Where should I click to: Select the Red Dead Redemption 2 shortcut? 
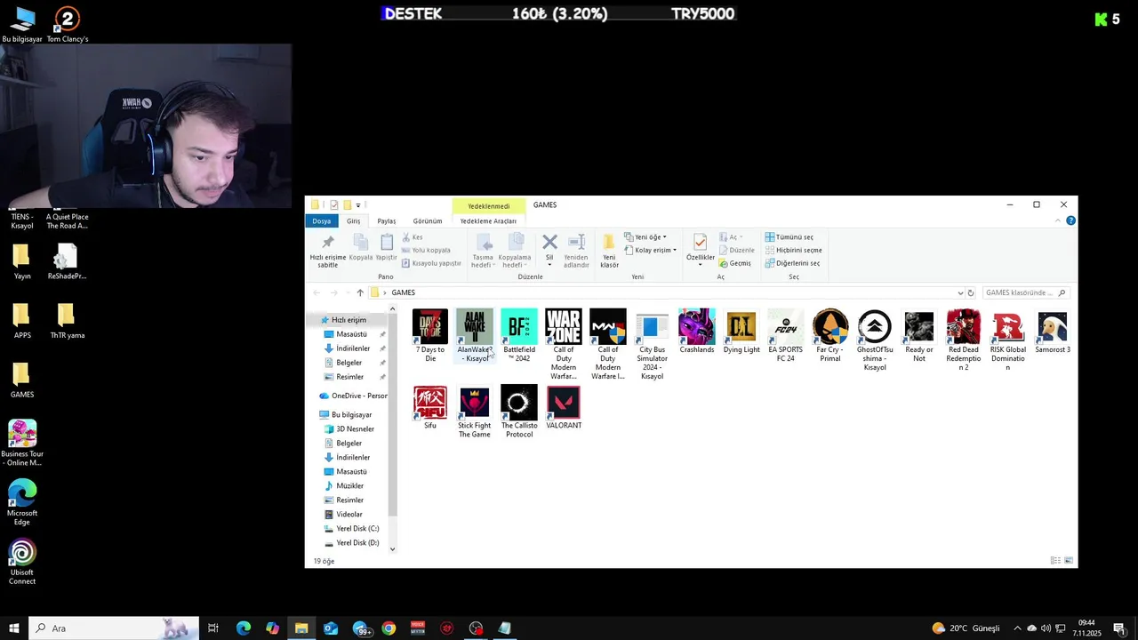964,340
